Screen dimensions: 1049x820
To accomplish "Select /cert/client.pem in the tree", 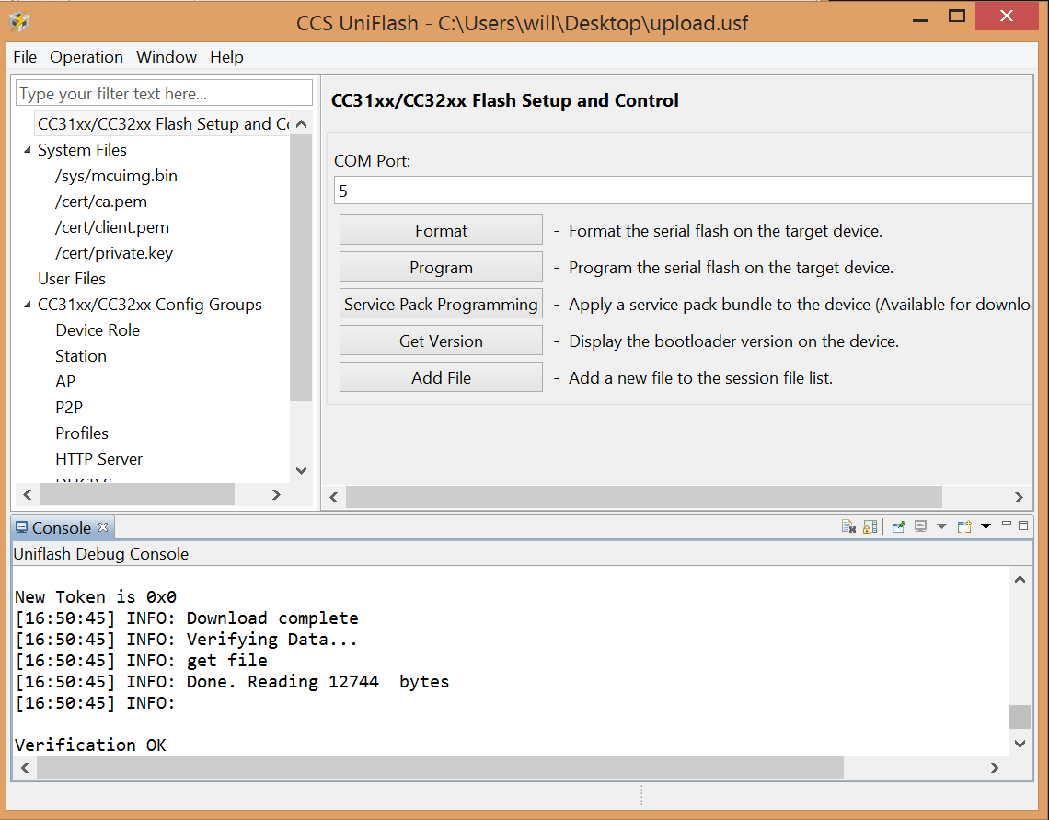I will (111, 226).
